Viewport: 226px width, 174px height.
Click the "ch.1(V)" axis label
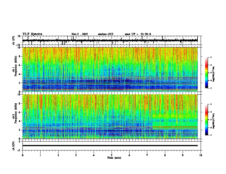tap(14, 40)
